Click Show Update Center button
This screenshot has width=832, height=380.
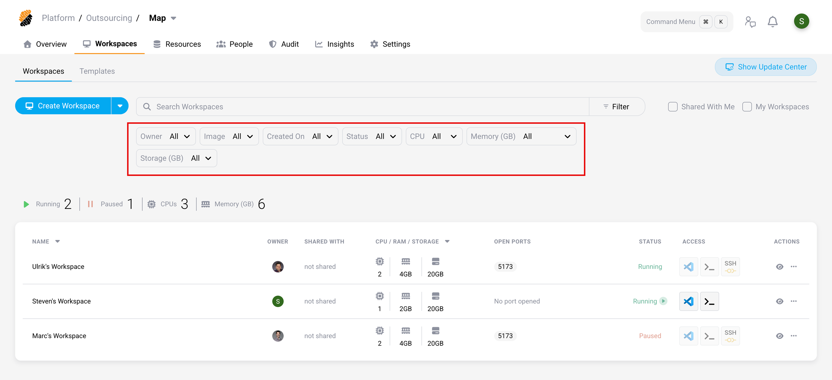pos(765,67)
